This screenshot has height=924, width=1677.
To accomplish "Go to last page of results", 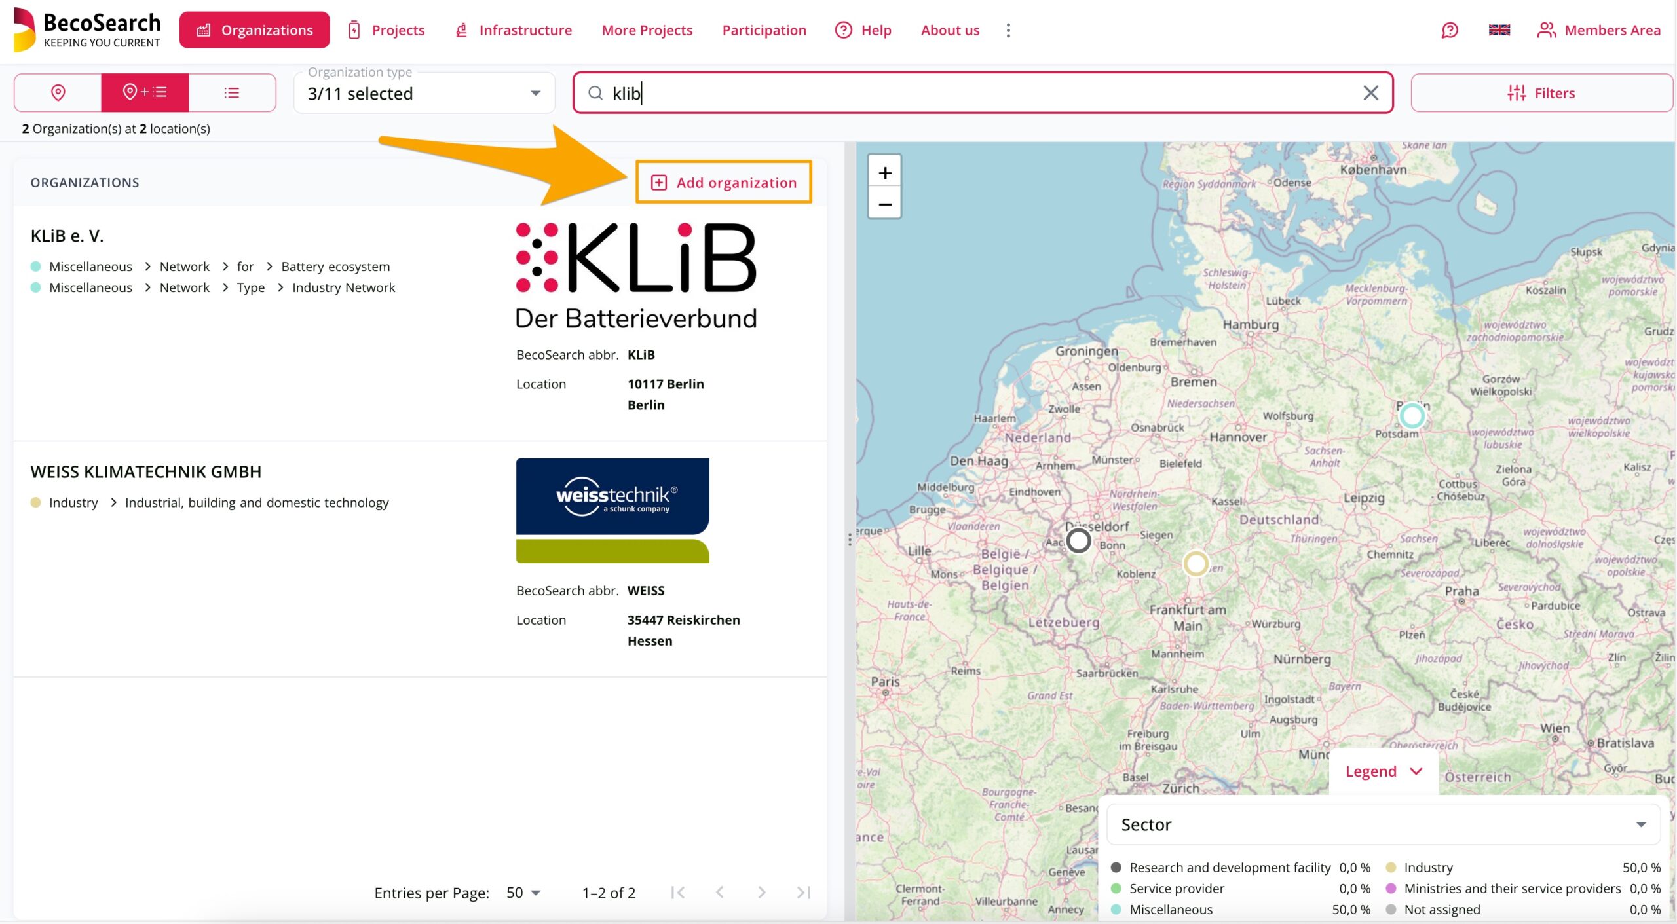I will click(804, 893).
